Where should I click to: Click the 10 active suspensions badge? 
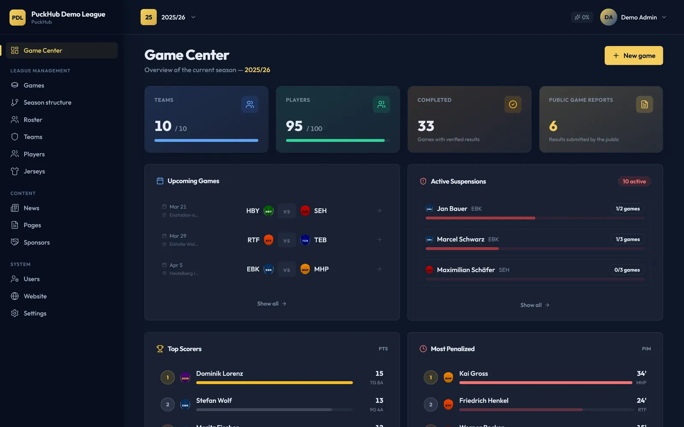634,181
